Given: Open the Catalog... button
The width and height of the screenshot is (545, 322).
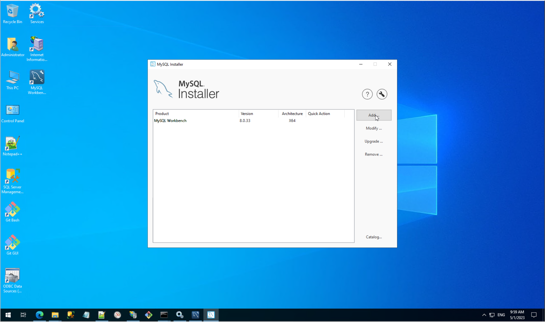Looking at the screenshot, I should (374, 237).
